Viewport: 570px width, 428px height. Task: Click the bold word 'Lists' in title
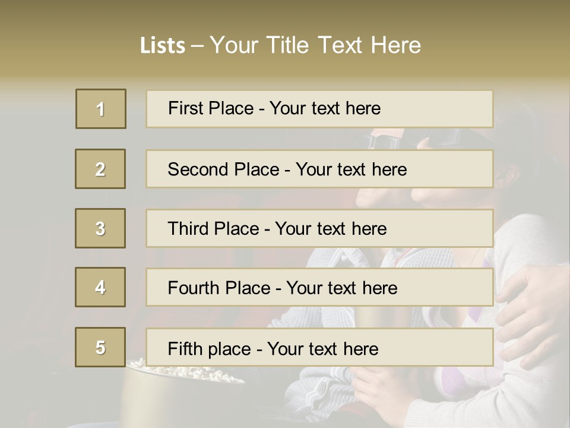[x=163, y=45]
